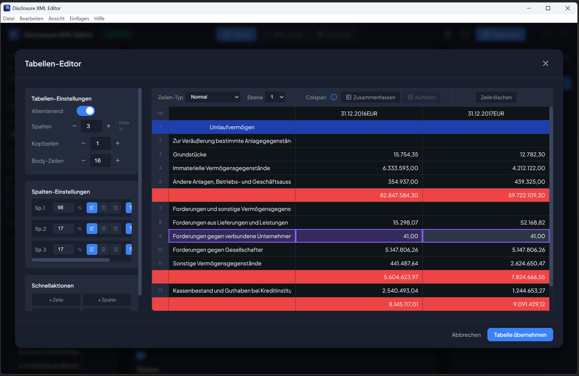Increase Body-Zeilen with the plus stepper

117,160
